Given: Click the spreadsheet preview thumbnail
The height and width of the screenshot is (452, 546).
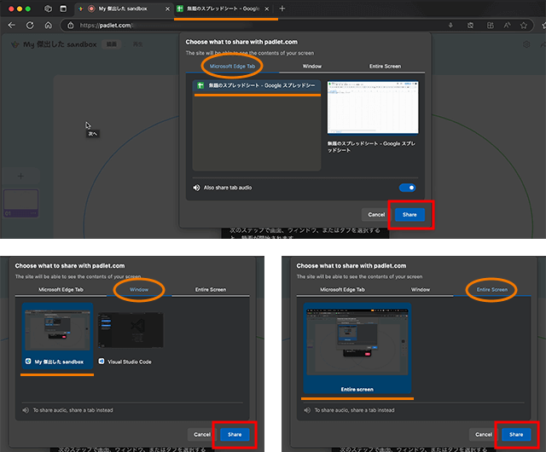Looking at the screenshot, I should click(373, 107).
